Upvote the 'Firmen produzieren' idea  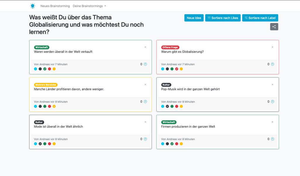[x=272, y=139]
